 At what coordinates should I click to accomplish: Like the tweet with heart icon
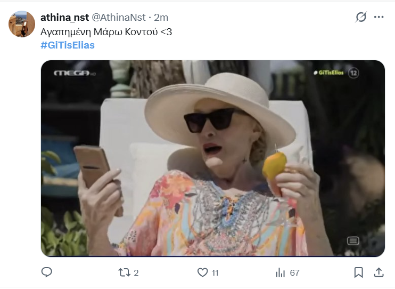pos(202,272)
